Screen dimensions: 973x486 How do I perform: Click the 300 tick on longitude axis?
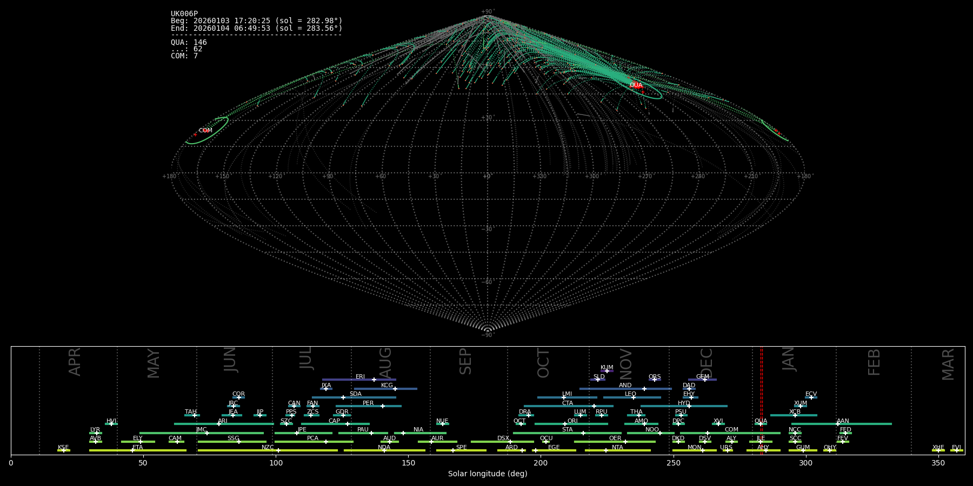805,463
